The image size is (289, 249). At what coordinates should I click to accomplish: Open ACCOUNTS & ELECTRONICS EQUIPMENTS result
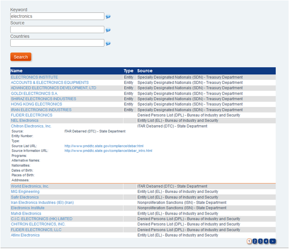click(50, 82)
